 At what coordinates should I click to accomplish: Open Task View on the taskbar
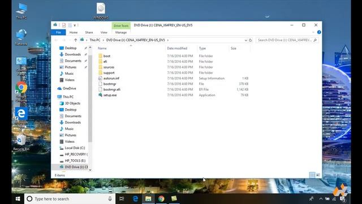tap(122, 199)
